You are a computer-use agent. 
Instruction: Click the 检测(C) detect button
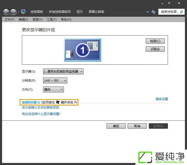coord(155,41)
